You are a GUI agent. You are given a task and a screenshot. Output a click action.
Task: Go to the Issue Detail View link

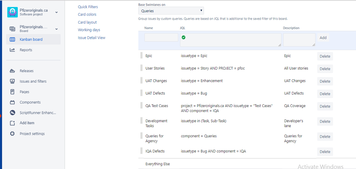(x=92, y=38)
